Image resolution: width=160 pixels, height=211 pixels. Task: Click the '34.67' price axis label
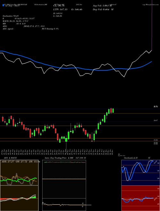click(156, 121)
